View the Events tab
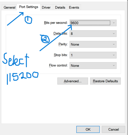Image resolution: width=128 pixels, height=135 pixels. 74,7
